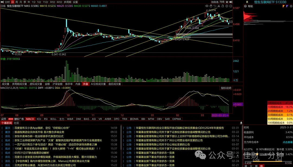Select the W&R indicator

(70, 119)
